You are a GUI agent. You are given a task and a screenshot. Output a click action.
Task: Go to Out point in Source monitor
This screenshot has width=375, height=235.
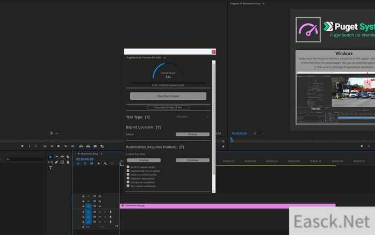coord(72,146)
